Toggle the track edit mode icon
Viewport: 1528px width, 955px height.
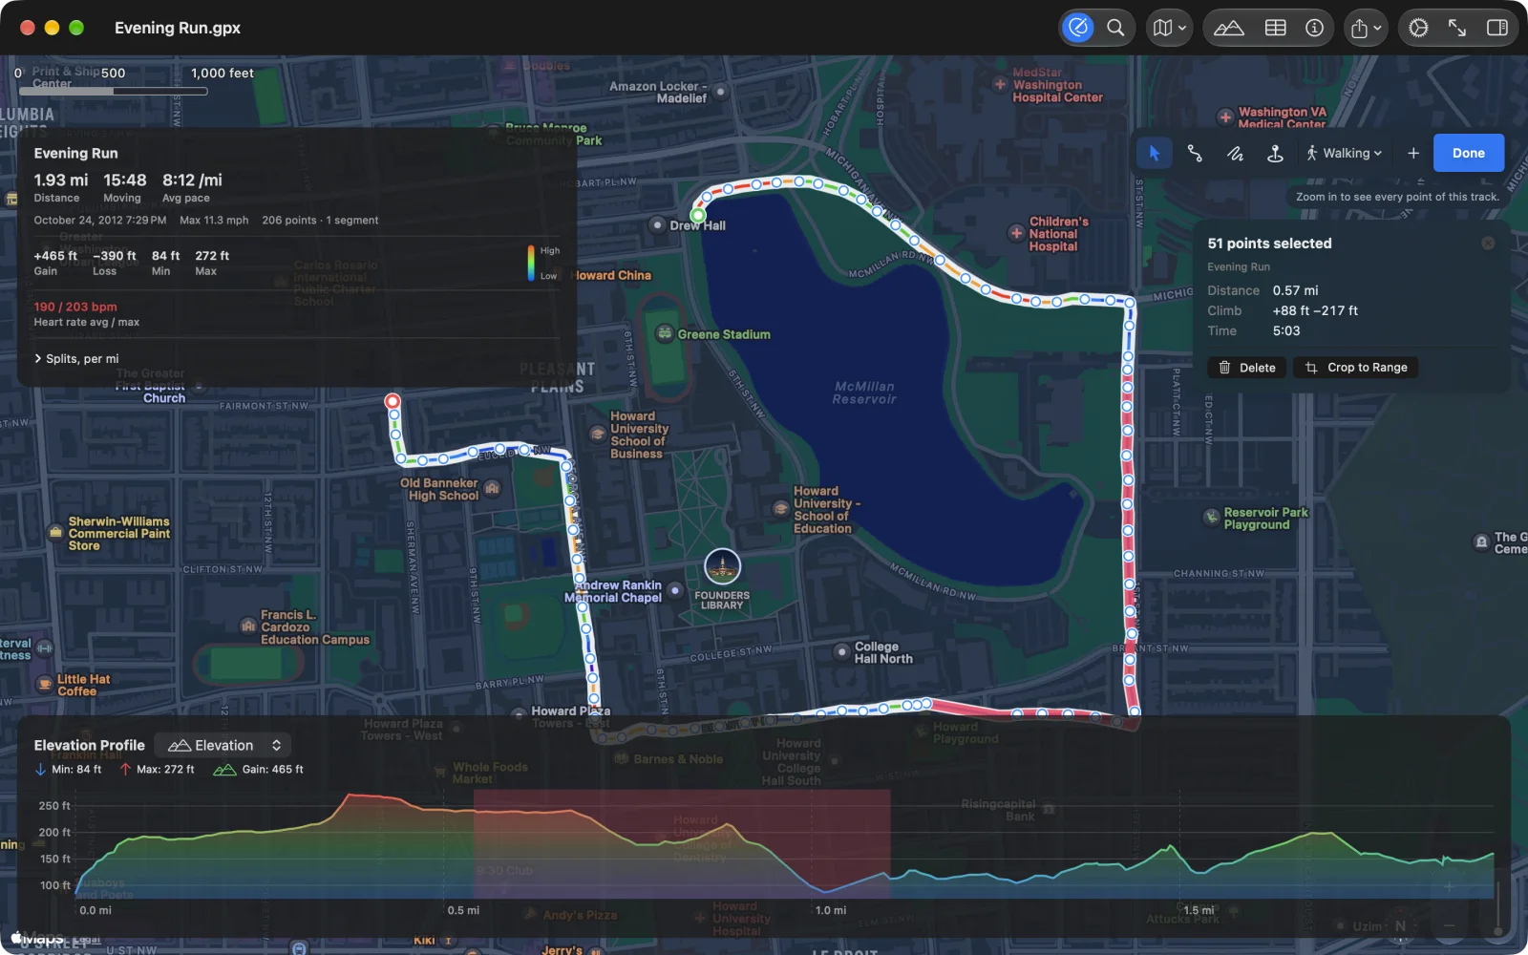coord(1078,28)
